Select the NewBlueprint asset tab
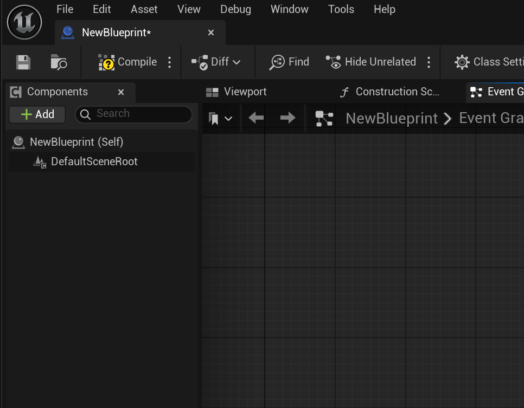 [x=140, y=33]
